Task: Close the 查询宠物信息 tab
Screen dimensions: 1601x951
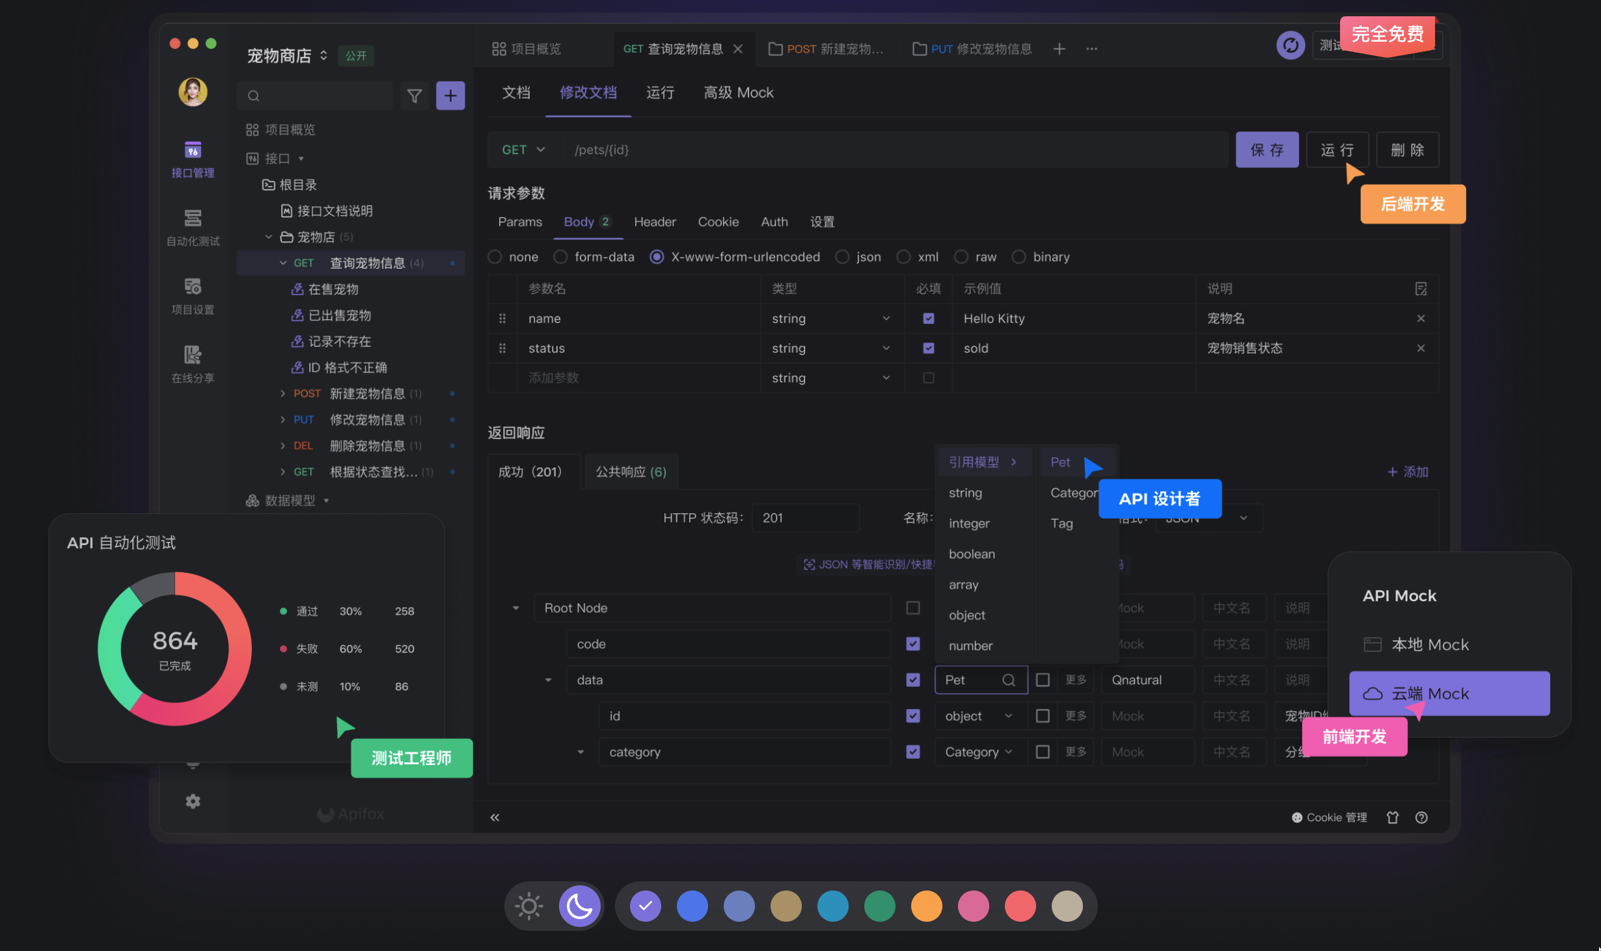Action: click(738, 49)
